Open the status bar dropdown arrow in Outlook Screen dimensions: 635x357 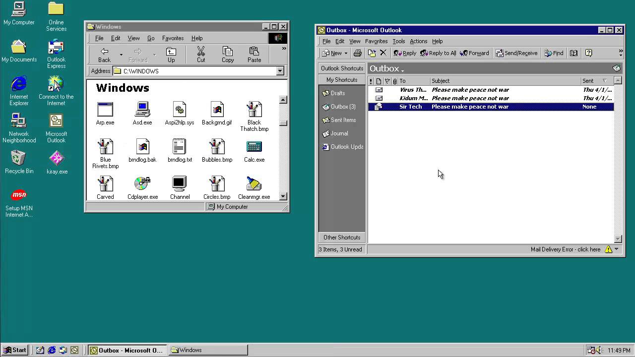(x=617, y=249)
